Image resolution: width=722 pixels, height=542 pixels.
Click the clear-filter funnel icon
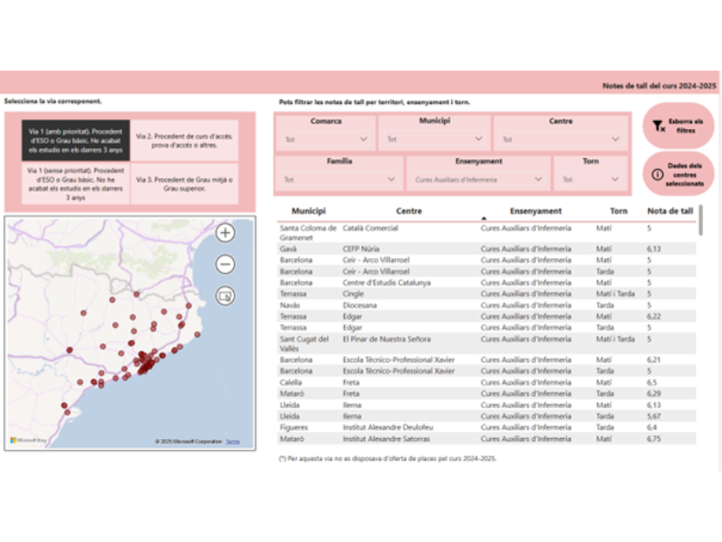tap(659, 126)
